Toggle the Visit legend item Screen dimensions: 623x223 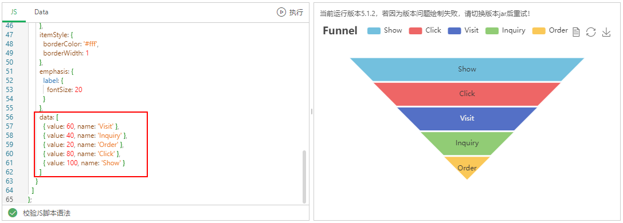point(463,30)
